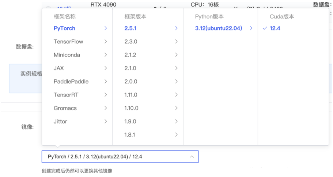The image size is (333, 177).
Task: Click chevron next to version 2.5.1
Action: coord(176,28)
